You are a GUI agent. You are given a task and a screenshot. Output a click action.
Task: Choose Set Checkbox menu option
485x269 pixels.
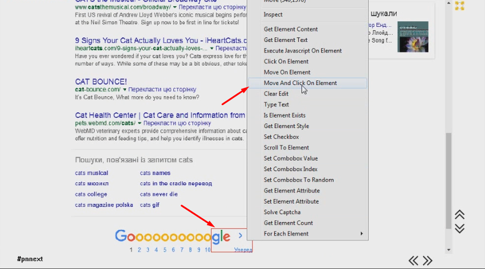pos(281,137)
